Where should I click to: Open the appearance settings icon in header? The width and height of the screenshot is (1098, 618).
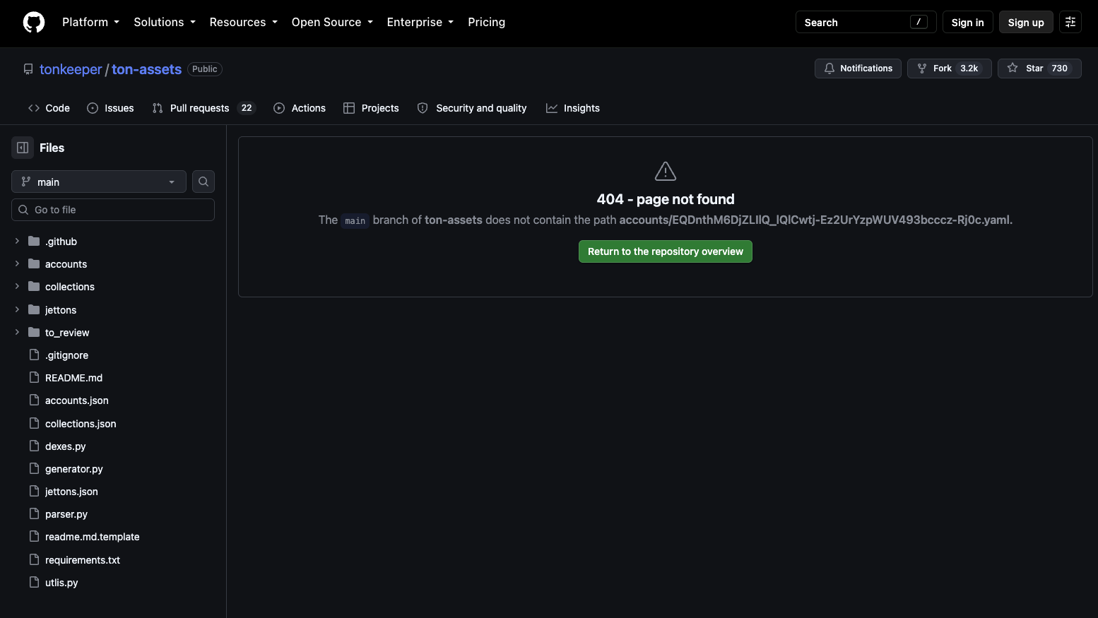(1070, 22)
